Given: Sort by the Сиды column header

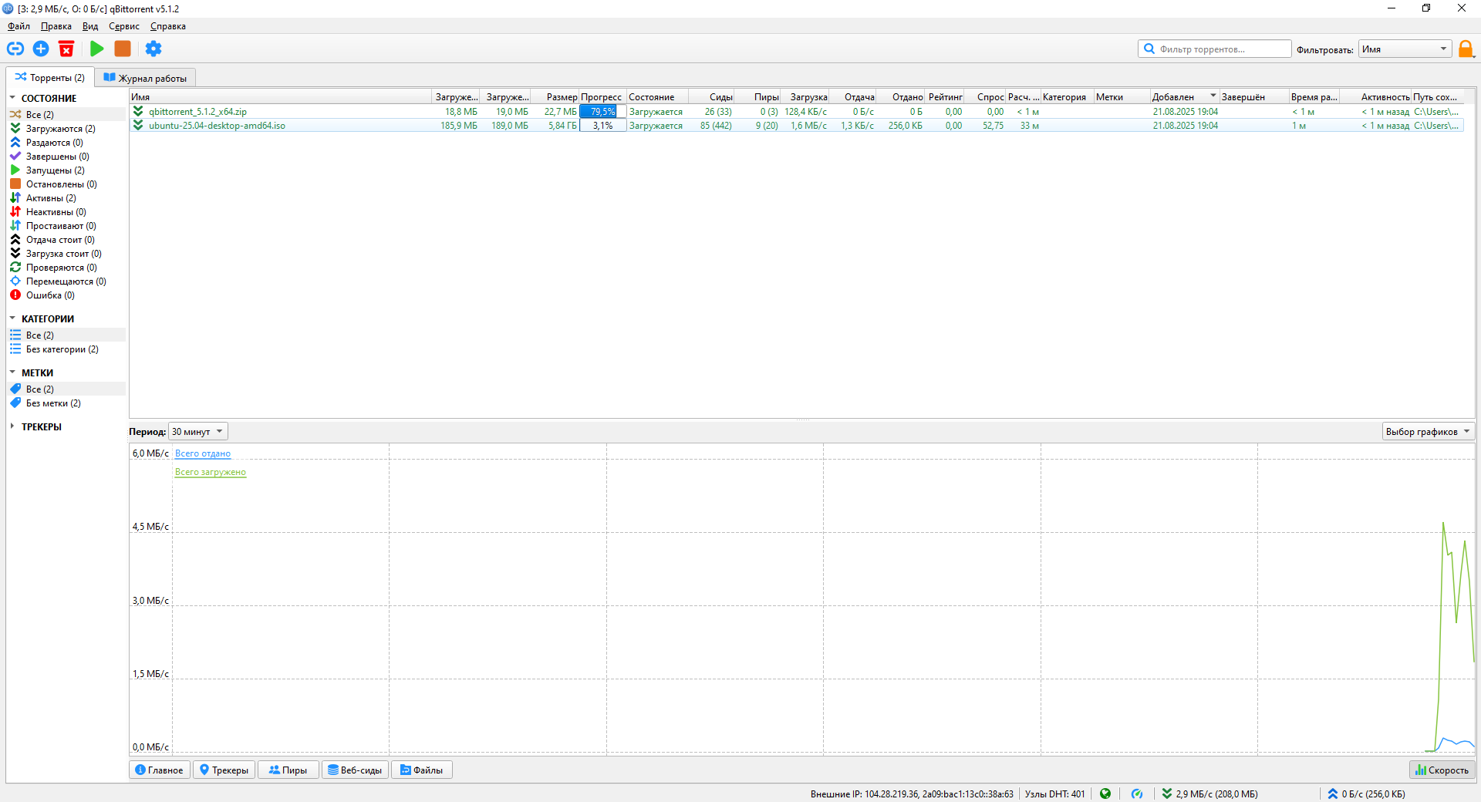Looking at the screenshot, I should [x=712, y=97].
